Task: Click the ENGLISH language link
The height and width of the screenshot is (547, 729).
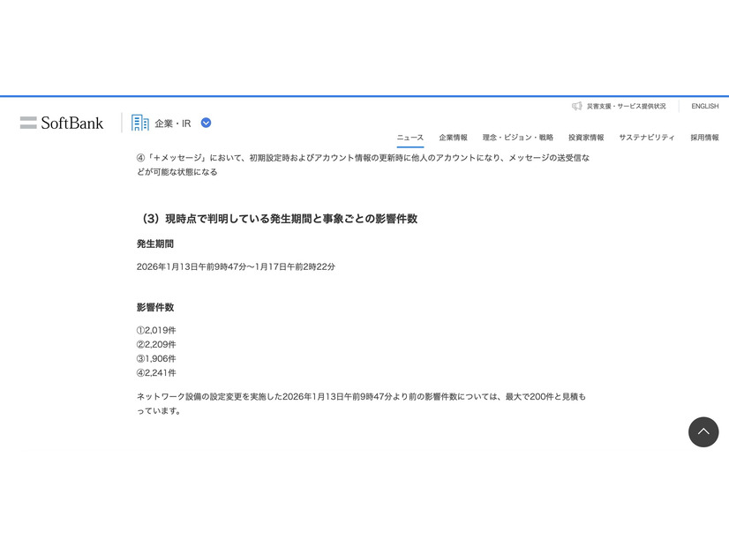Action: tap(704, 105)
